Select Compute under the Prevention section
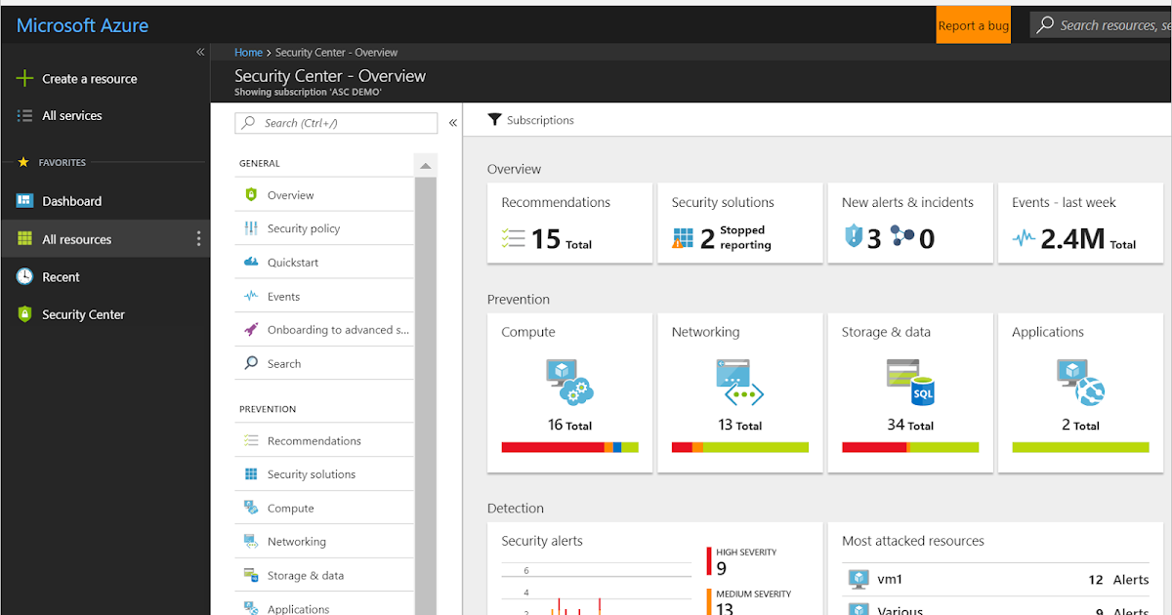1172x615 pixels. pos(290,507)
